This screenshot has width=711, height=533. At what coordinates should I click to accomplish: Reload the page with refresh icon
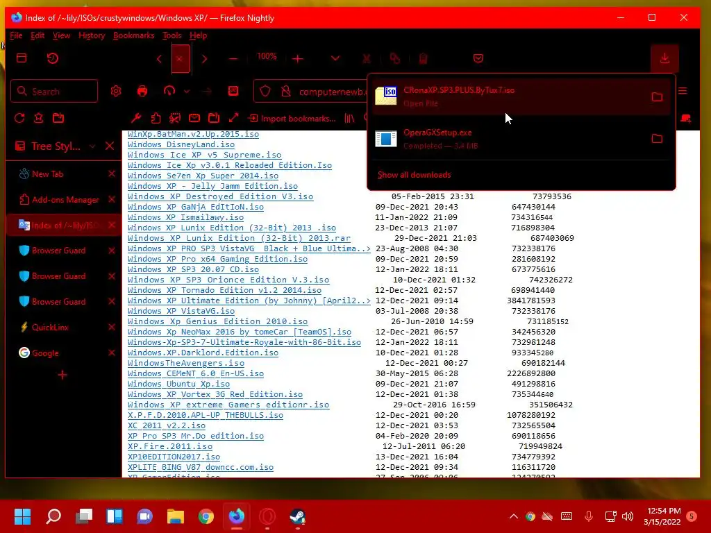(19, 118)
